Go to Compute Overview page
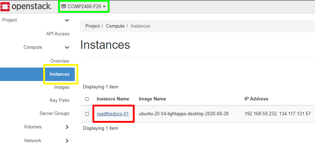This screenshot has width=315, height=145. (60, 61)
